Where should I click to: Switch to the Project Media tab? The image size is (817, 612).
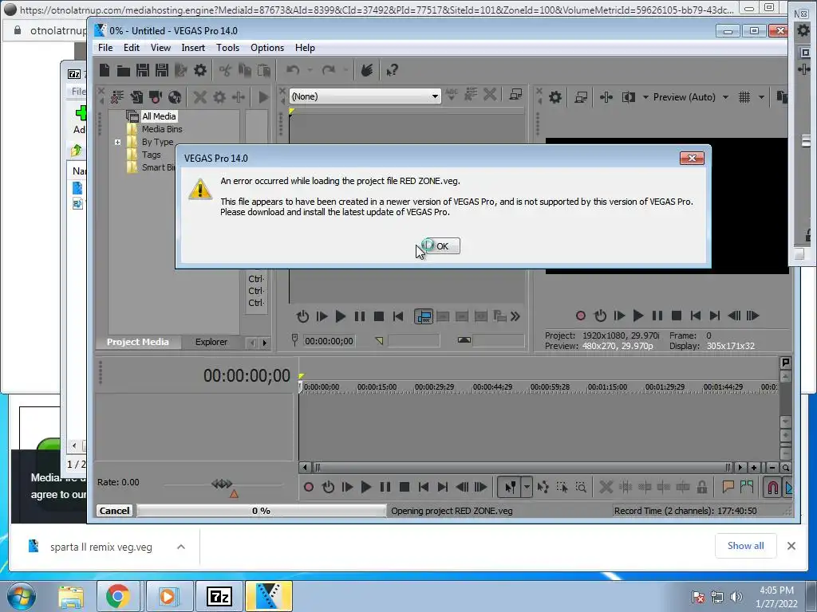point(137,342)
